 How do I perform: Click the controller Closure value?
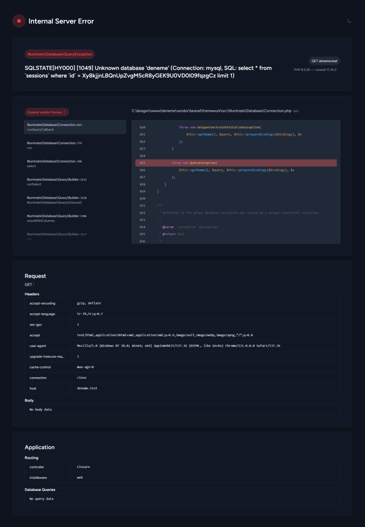83,467
